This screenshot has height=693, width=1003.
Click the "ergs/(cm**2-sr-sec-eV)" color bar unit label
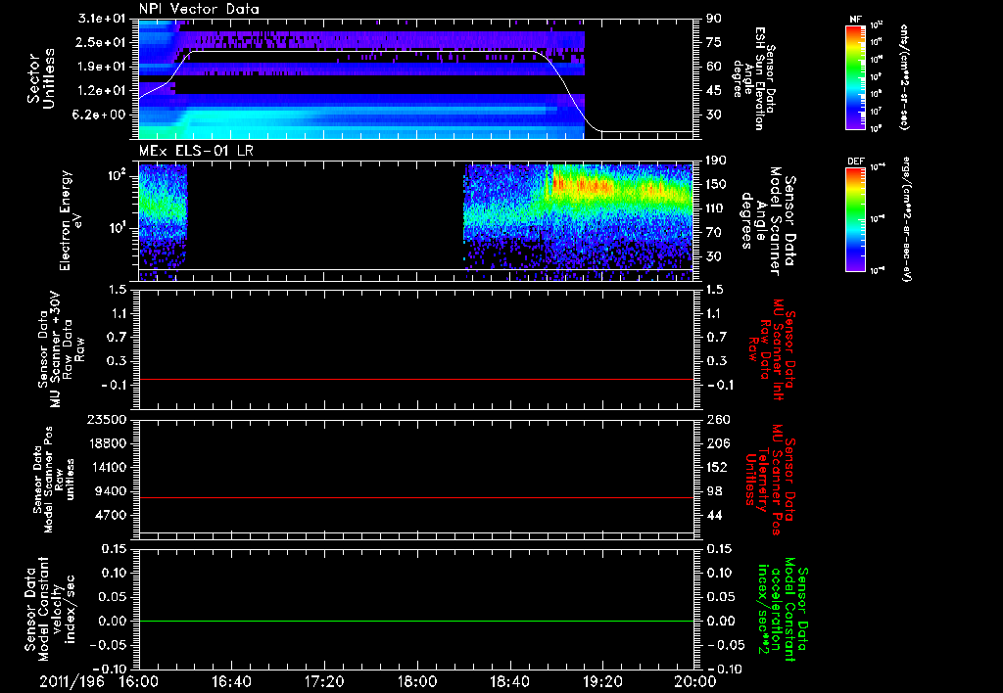tap(905, 218)
